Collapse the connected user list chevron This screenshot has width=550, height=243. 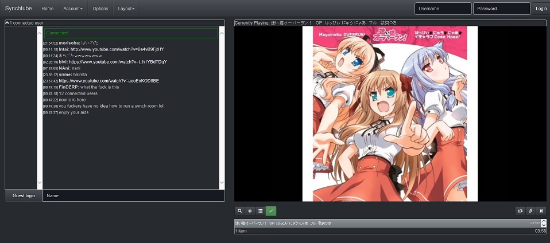pos(7,23)
